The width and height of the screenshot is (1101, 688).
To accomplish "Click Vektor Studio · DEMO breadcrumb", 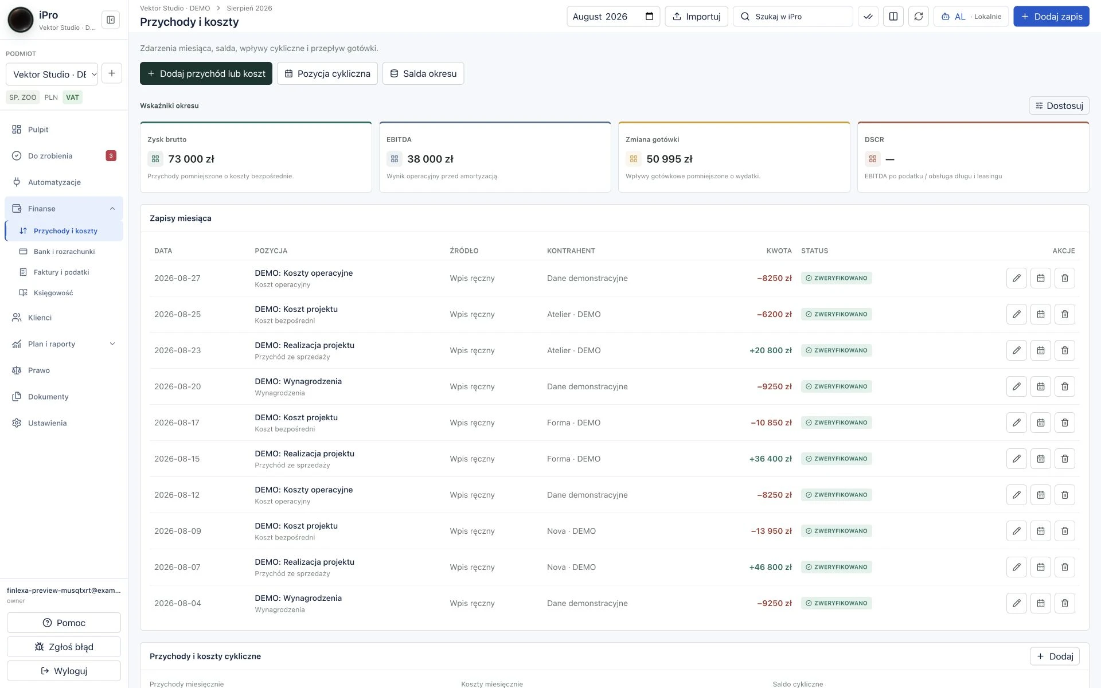I will [x=175, y=8].
